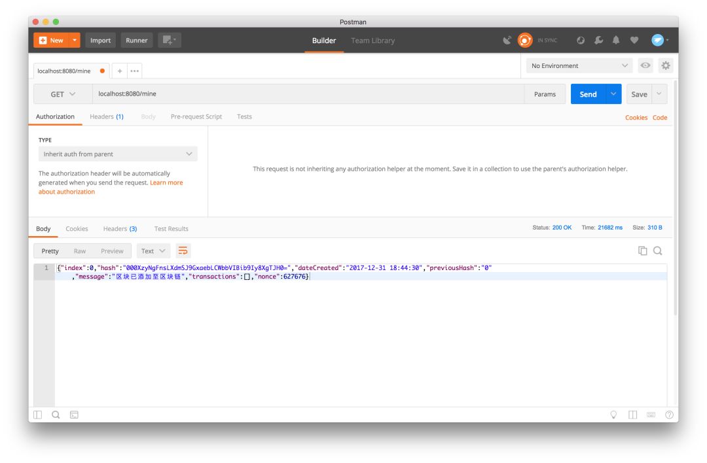Open the Save dropdown arrow

click(659, 94)
